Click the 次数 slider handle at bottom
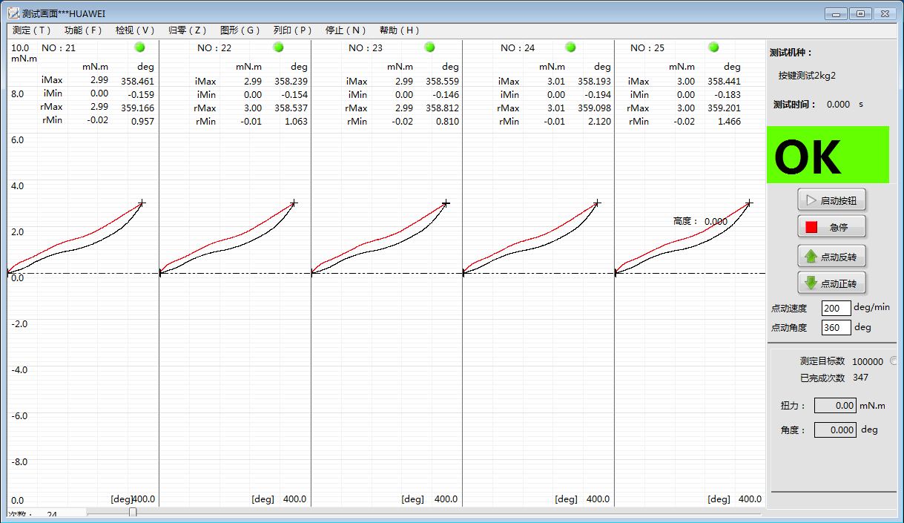Screen dimensions: 904x523 [133, 513]
